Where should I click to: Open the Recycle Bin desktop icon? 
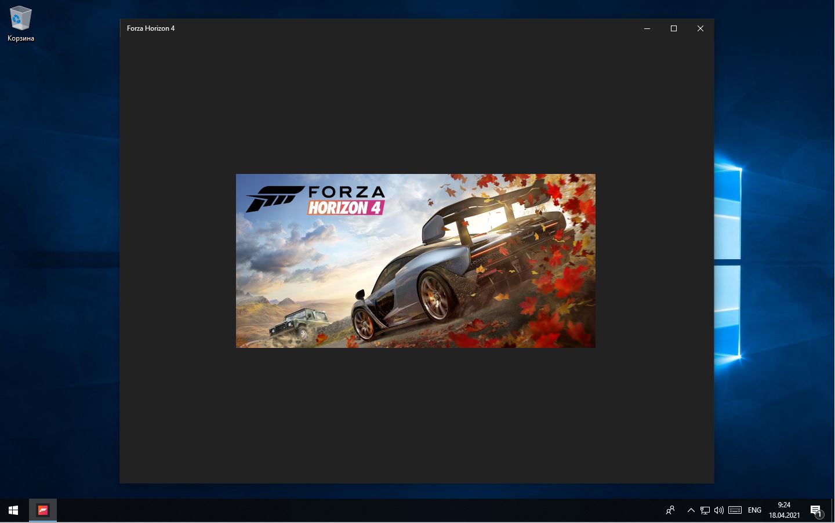pyautogui.click(x=20, y=24)
